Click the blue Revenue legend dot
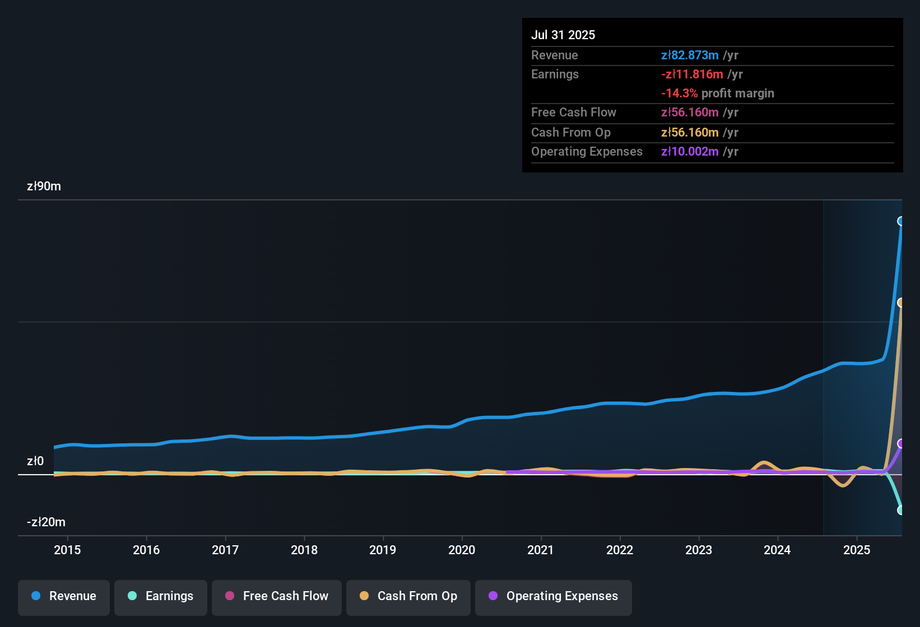 tap(36, 596)
